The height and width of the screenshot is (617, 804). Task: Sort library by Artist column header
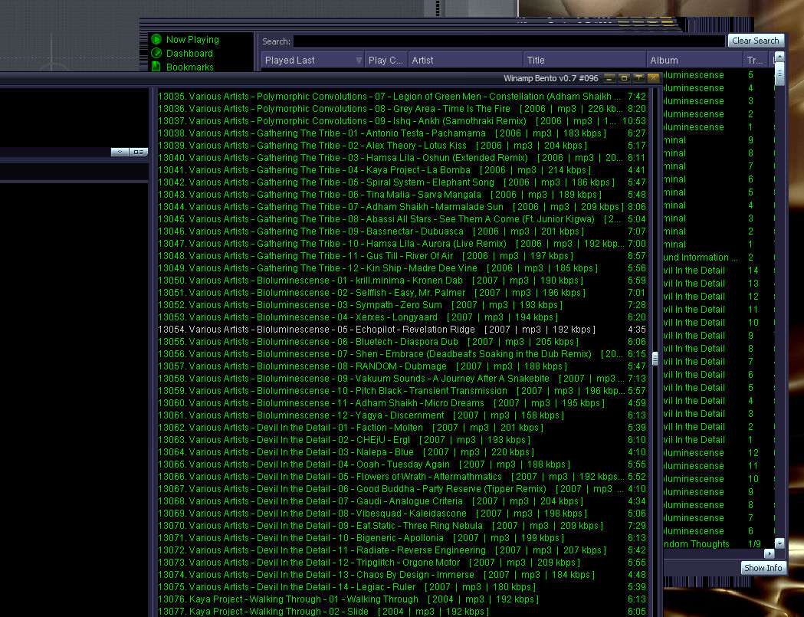coord(465,60)
